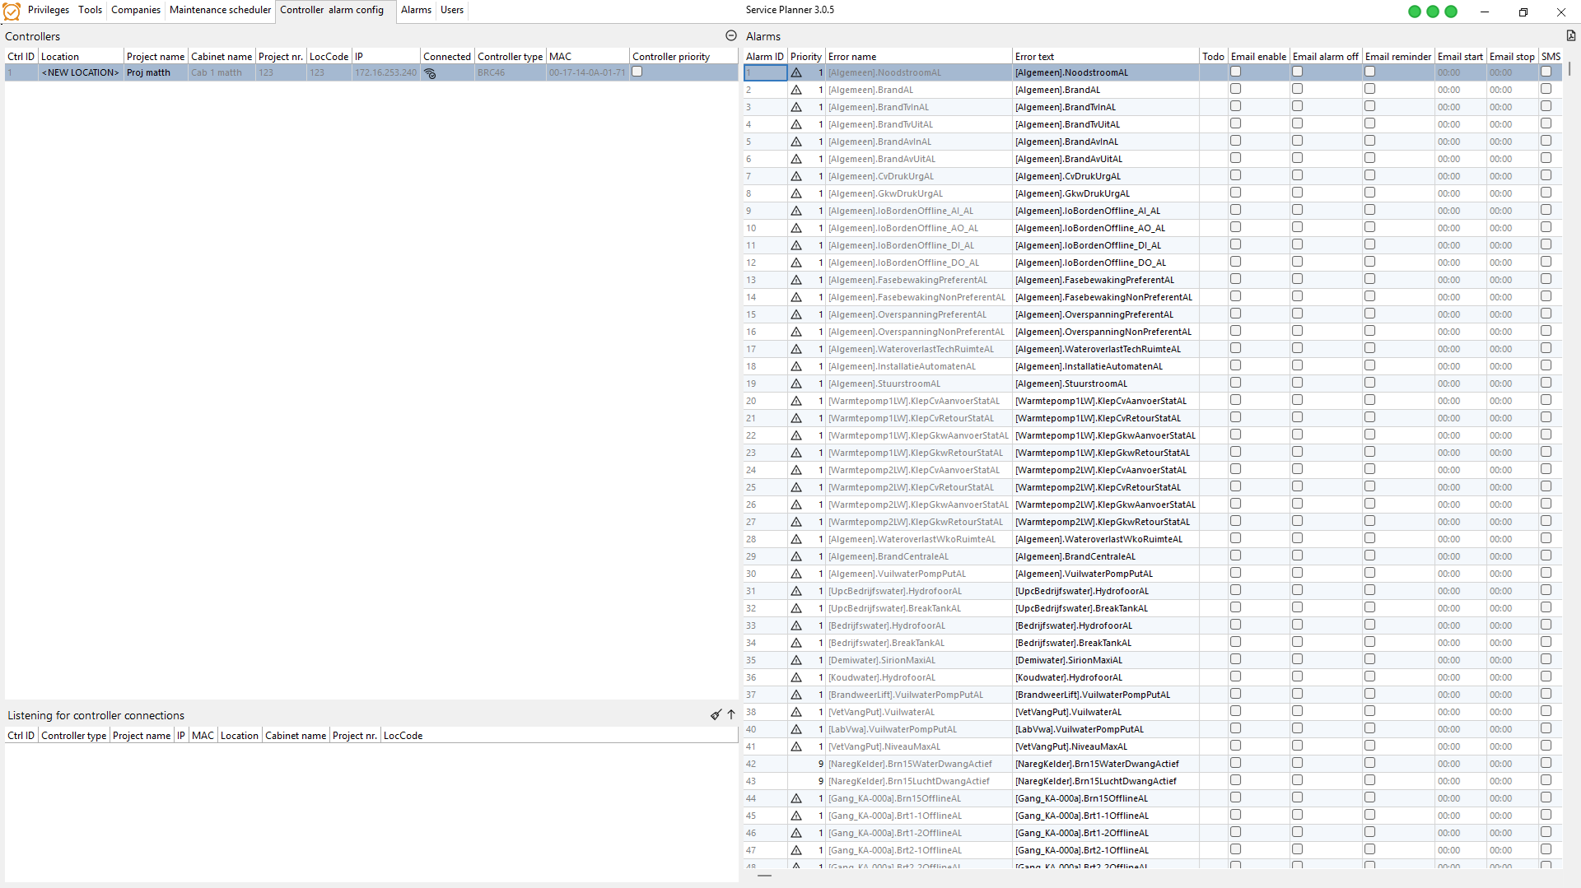Click the Email stop time of alarm 10
Viewport: 1581px width, 888px height.
tap(1512, 228)
